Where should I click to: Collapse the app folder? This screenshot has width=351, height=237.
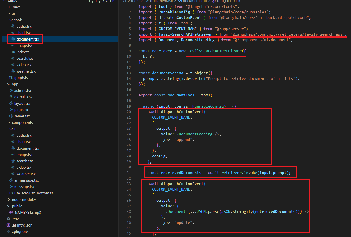click(x=9, y=84)
